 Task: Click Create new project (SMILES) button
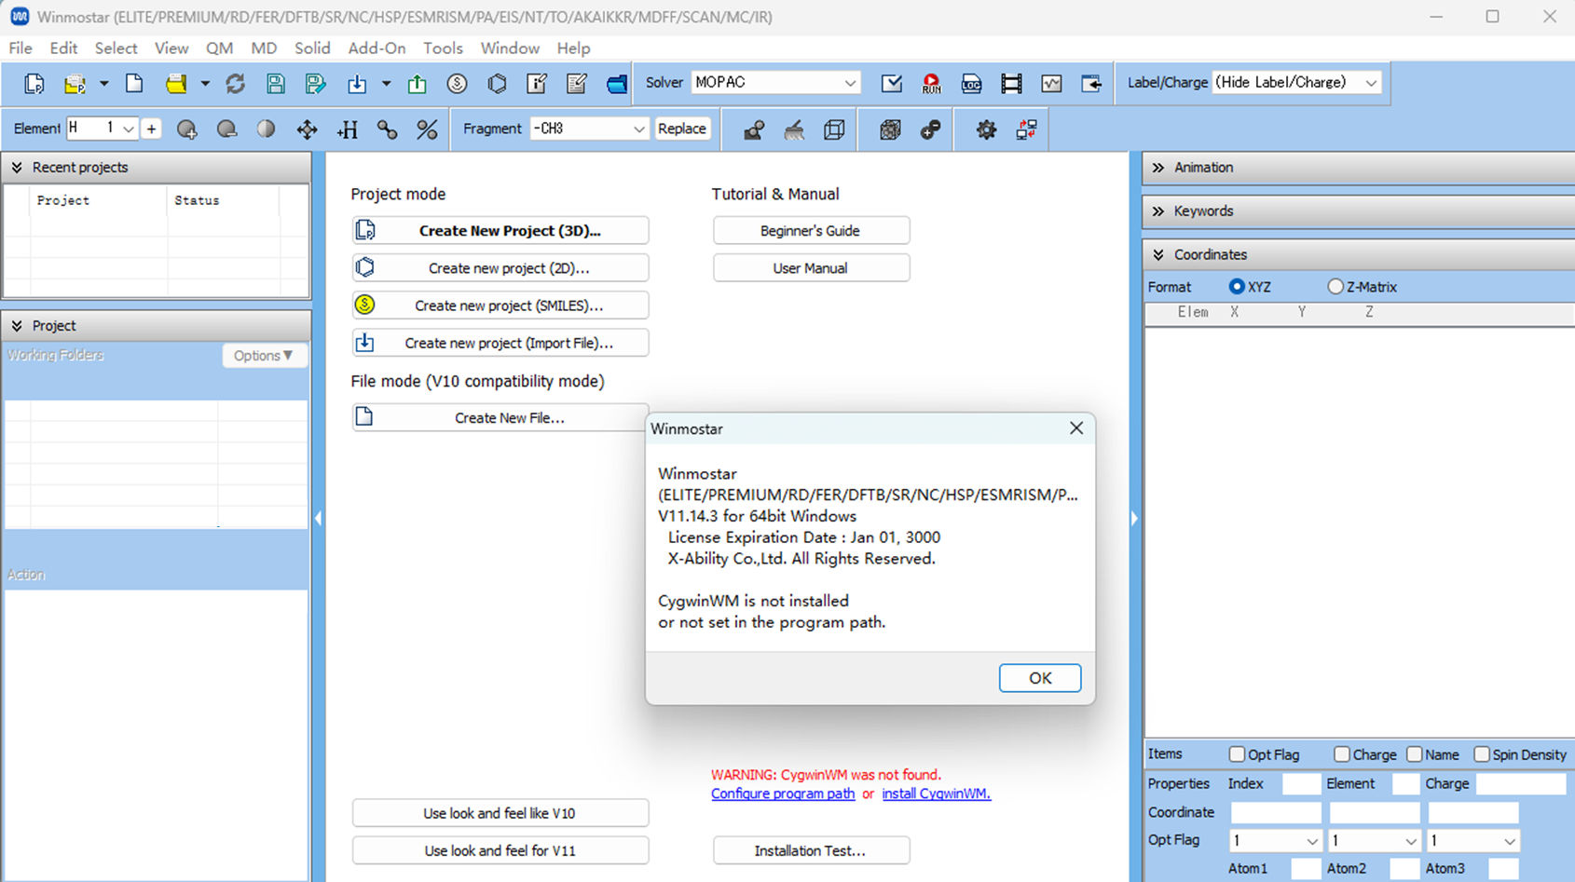(x=500, y=305)
